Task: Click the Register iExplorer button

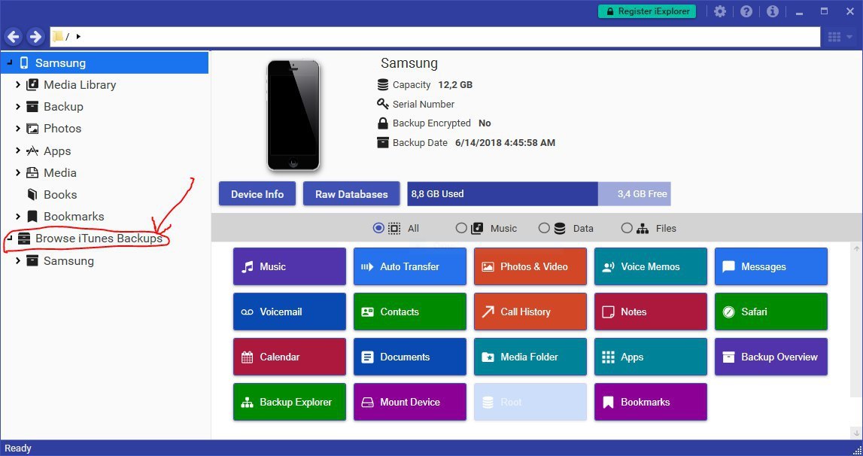Action: tap(647, 11)
